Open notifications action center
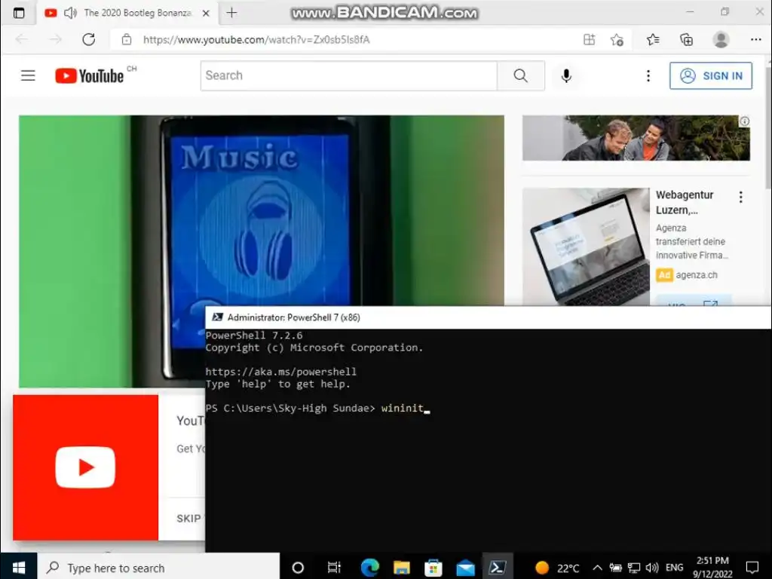Viewport: 772px width, 579px height. [x=752, y=568]
